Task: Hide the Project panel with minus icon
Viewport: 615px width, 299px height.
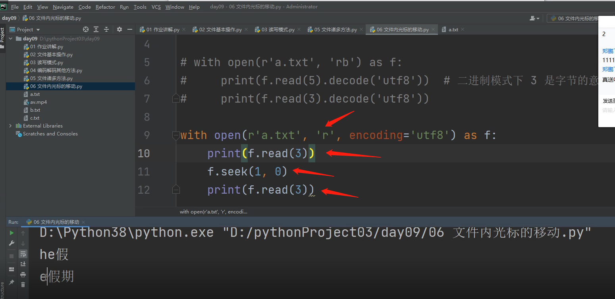Action: (x=129, y=29)
